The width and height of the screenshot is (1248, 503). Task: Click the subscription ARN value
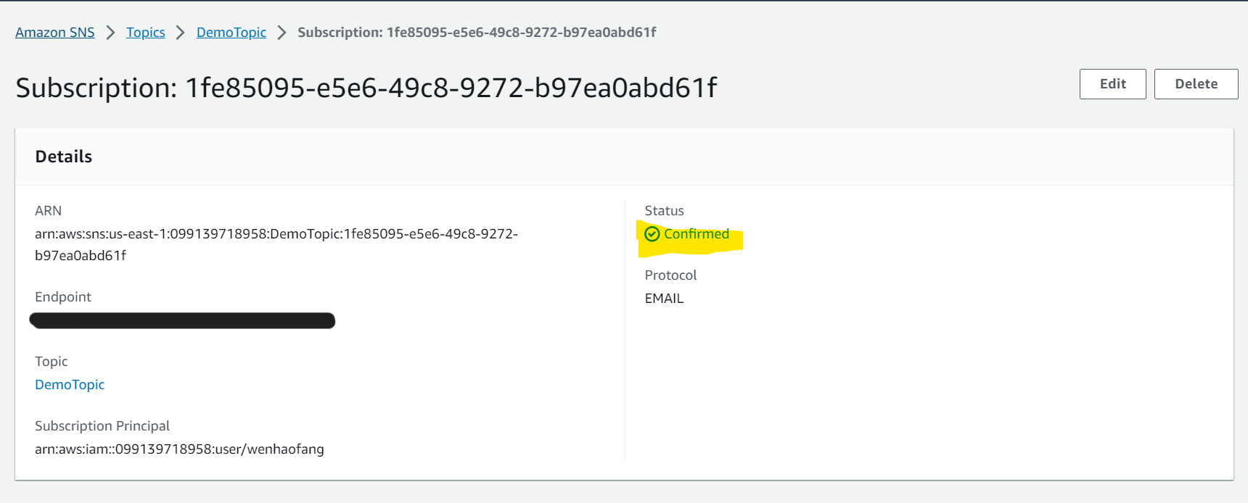[276, 244]
